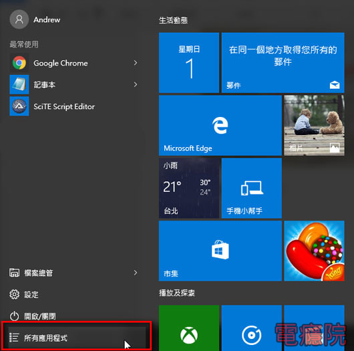The height and width of the screenshot is (351, 354).
Task: Open the Xbox tile
Action: click(189, 328)
